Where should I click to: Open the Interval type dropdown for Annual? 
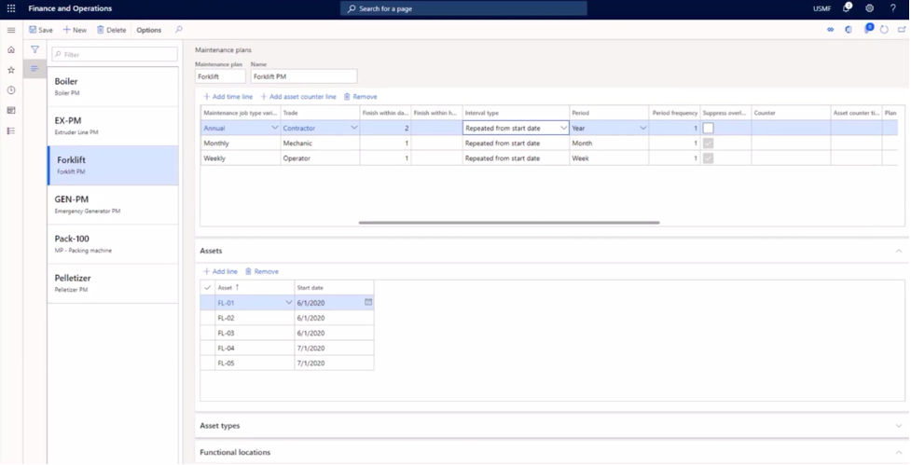coord(563,128)
